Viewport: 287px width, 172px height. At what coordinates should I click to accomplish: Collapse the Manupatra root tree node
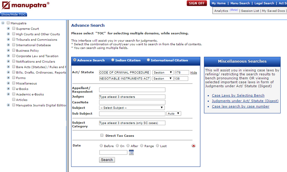click(x=3, y=23)
